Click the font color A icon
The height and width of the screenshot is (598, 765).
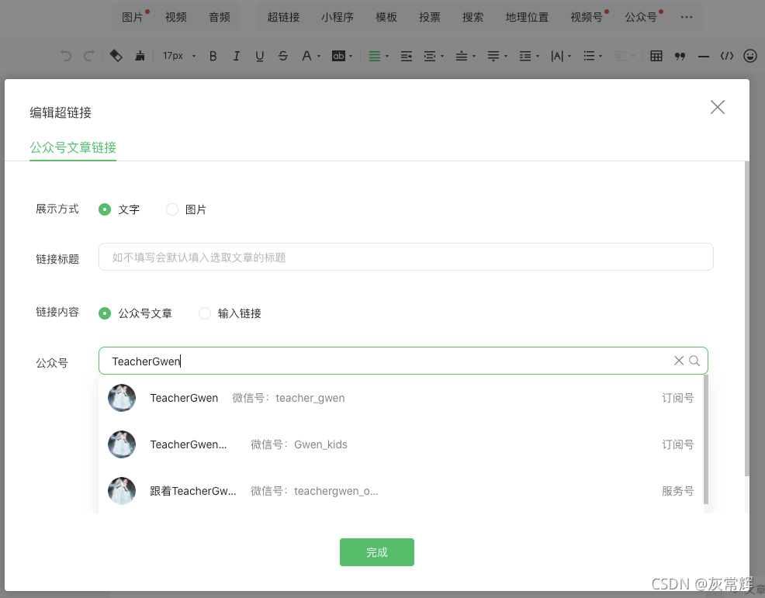(x=306, y=56)
